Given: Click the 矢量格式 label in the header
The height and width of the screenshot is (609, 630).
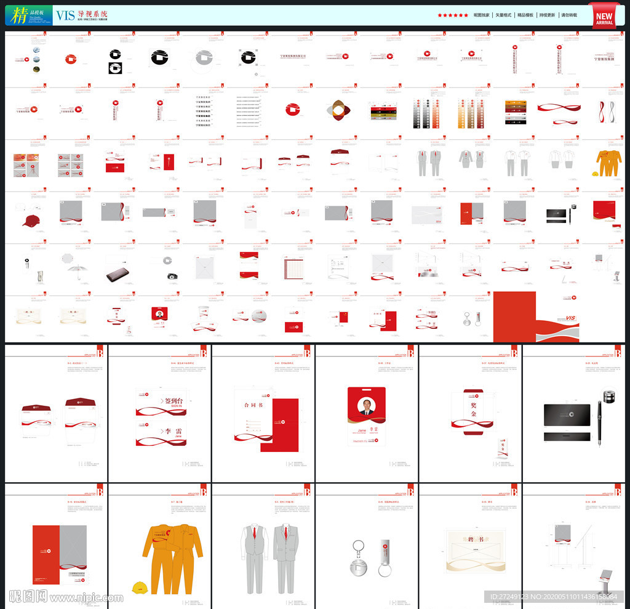Looking at the screenshot, I should (503, 15).
